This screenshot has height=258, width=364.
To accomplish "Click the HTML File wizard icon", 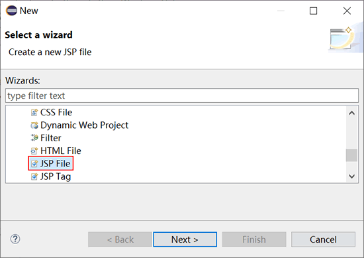I will tap(34, 151).
